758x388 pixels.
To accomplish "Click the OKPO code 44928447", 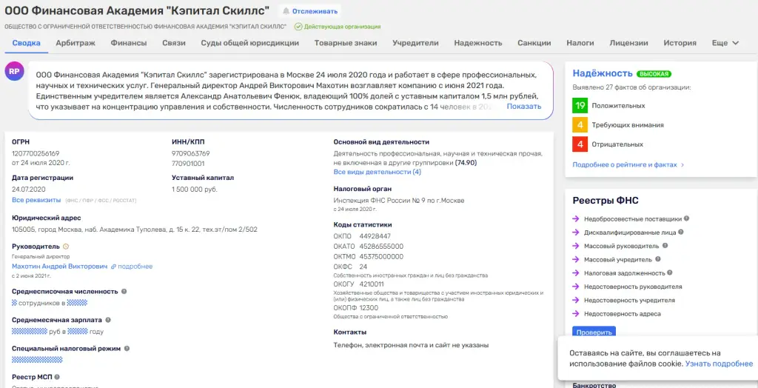I will [375, 236].
